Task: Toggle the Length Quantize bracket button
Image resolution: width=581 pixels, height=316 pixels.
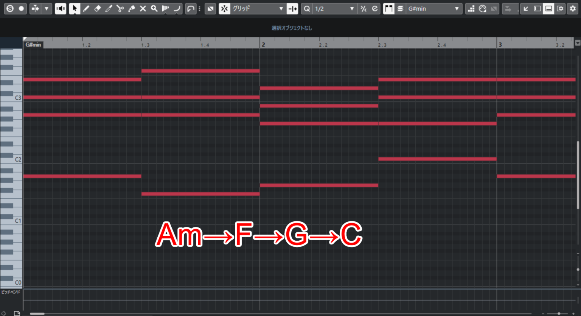Action: tap(388, 8)
